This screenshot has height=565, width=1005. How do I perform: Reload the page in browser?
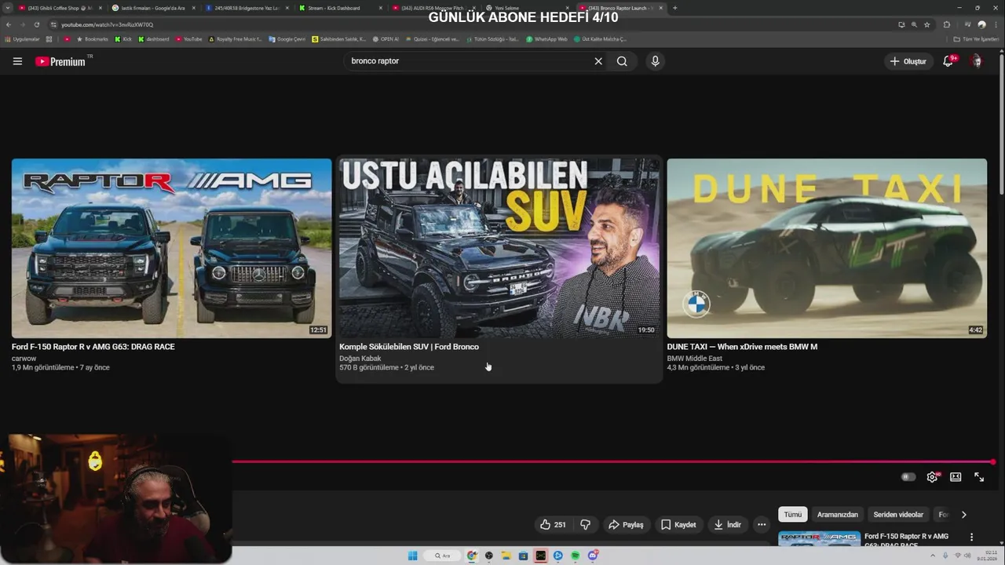[x=36, y=24]
